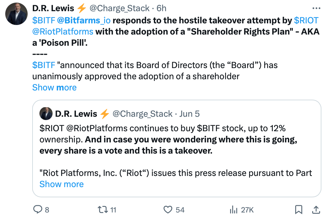Click the reply speech bubble icon
The width and height of the screenshot is (327, 221).
tap(38, 209)
